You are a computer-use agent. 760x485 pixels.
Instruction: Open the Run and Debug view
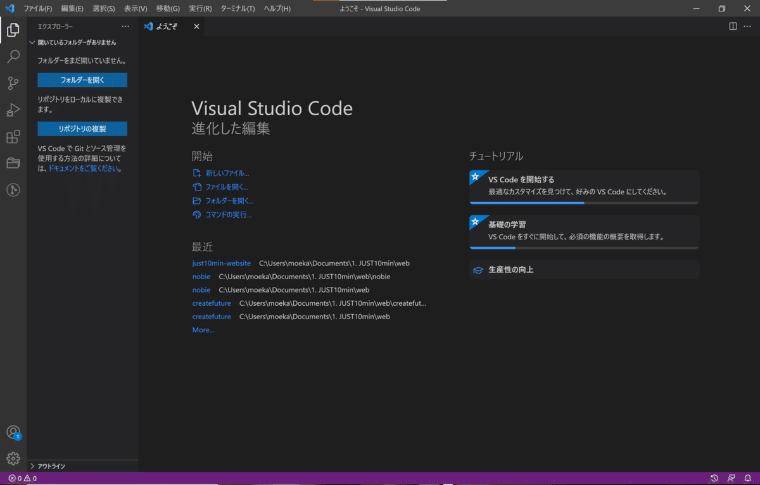13,110
